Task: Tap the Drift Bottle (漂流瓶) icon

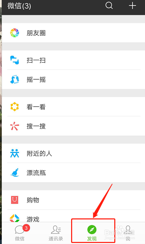Action: point(14,173)
